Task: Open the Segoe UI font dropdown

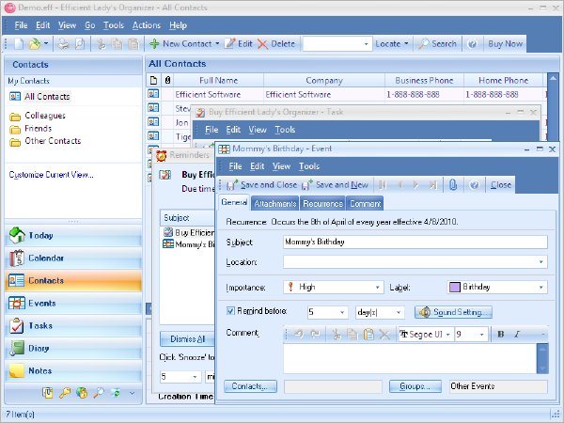Action: (x=448, y=335)
